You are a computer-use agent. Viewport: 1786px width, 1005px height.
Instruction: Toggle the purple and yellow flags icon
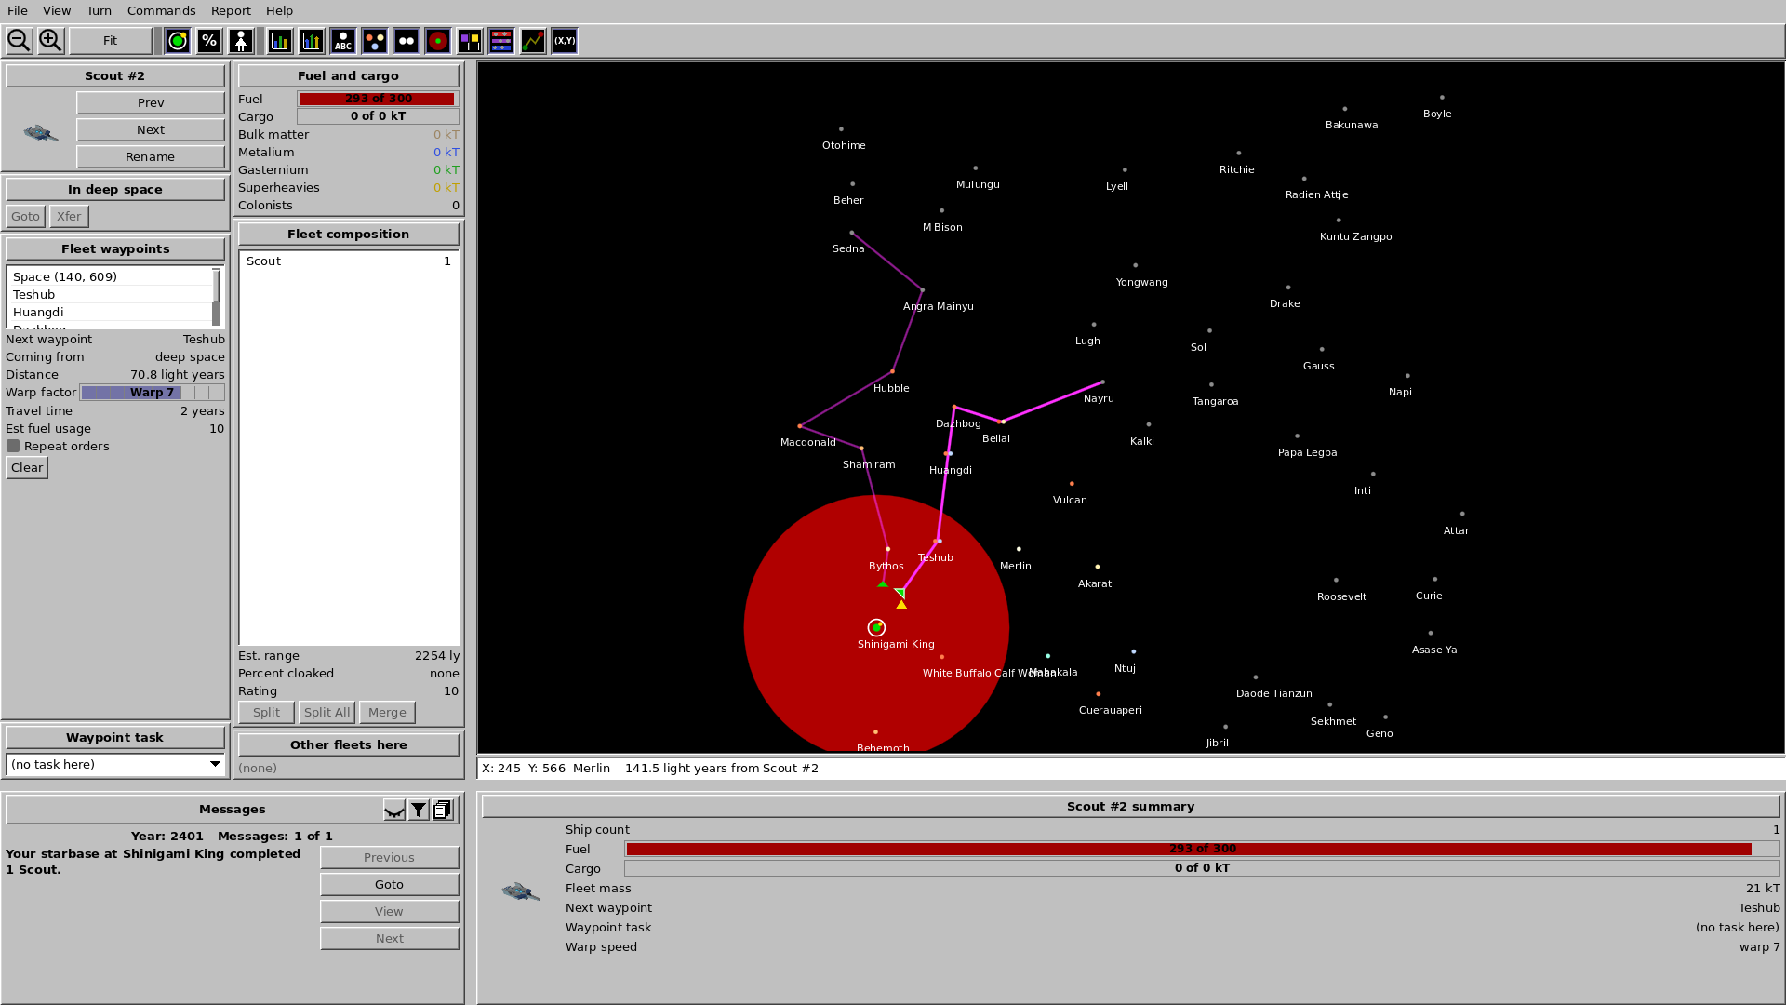tap(470, 41)
